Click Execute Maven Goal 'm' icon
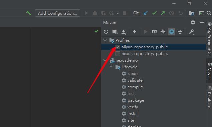 (154, 32)
